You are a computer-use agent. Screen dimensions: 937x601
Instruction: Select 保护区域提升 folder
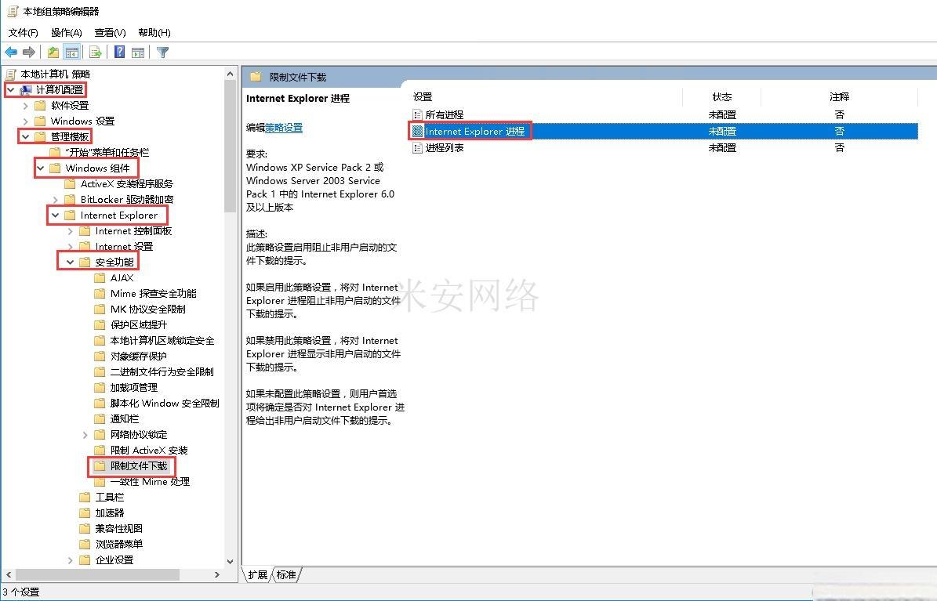tap(139, 325)
